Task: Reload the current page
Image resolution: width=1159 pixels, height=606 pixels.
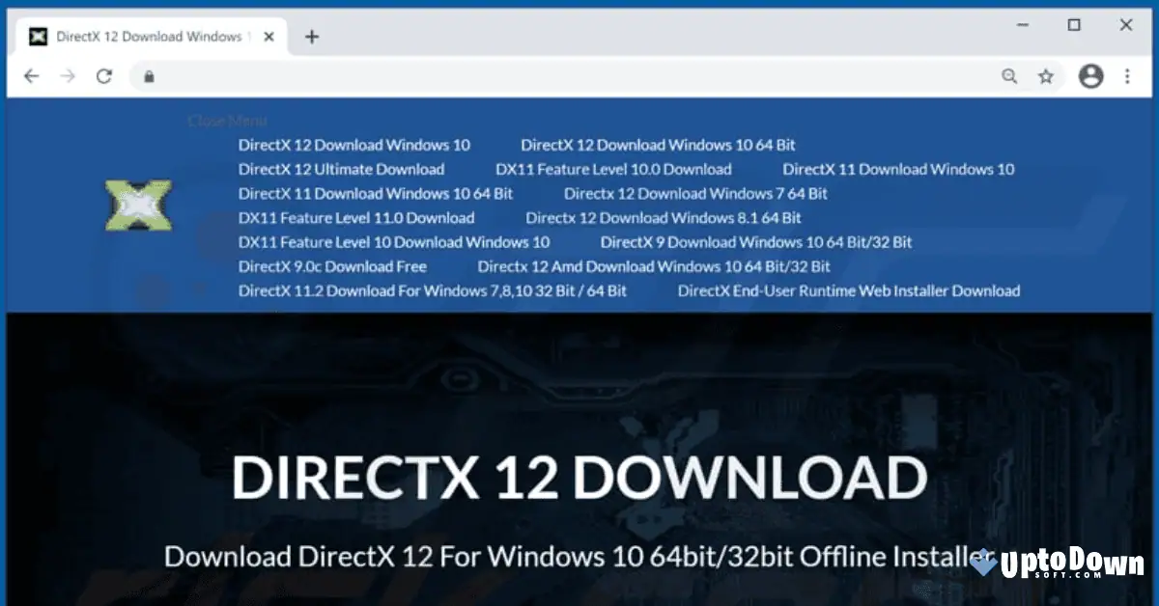Action: coord(102,75)
